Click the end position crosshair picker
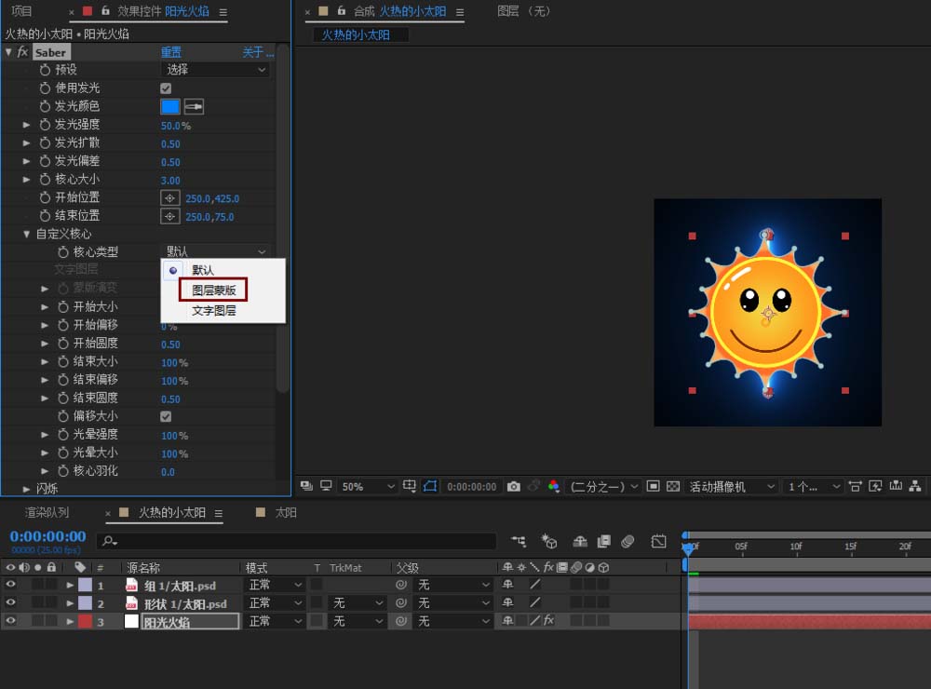Viewport: 931px width, 689px height. tap(170, 216)
